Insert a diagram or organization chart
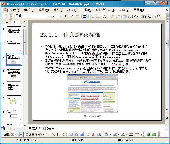The width and height of the screenshot is (170, 144). pos(88,134)
